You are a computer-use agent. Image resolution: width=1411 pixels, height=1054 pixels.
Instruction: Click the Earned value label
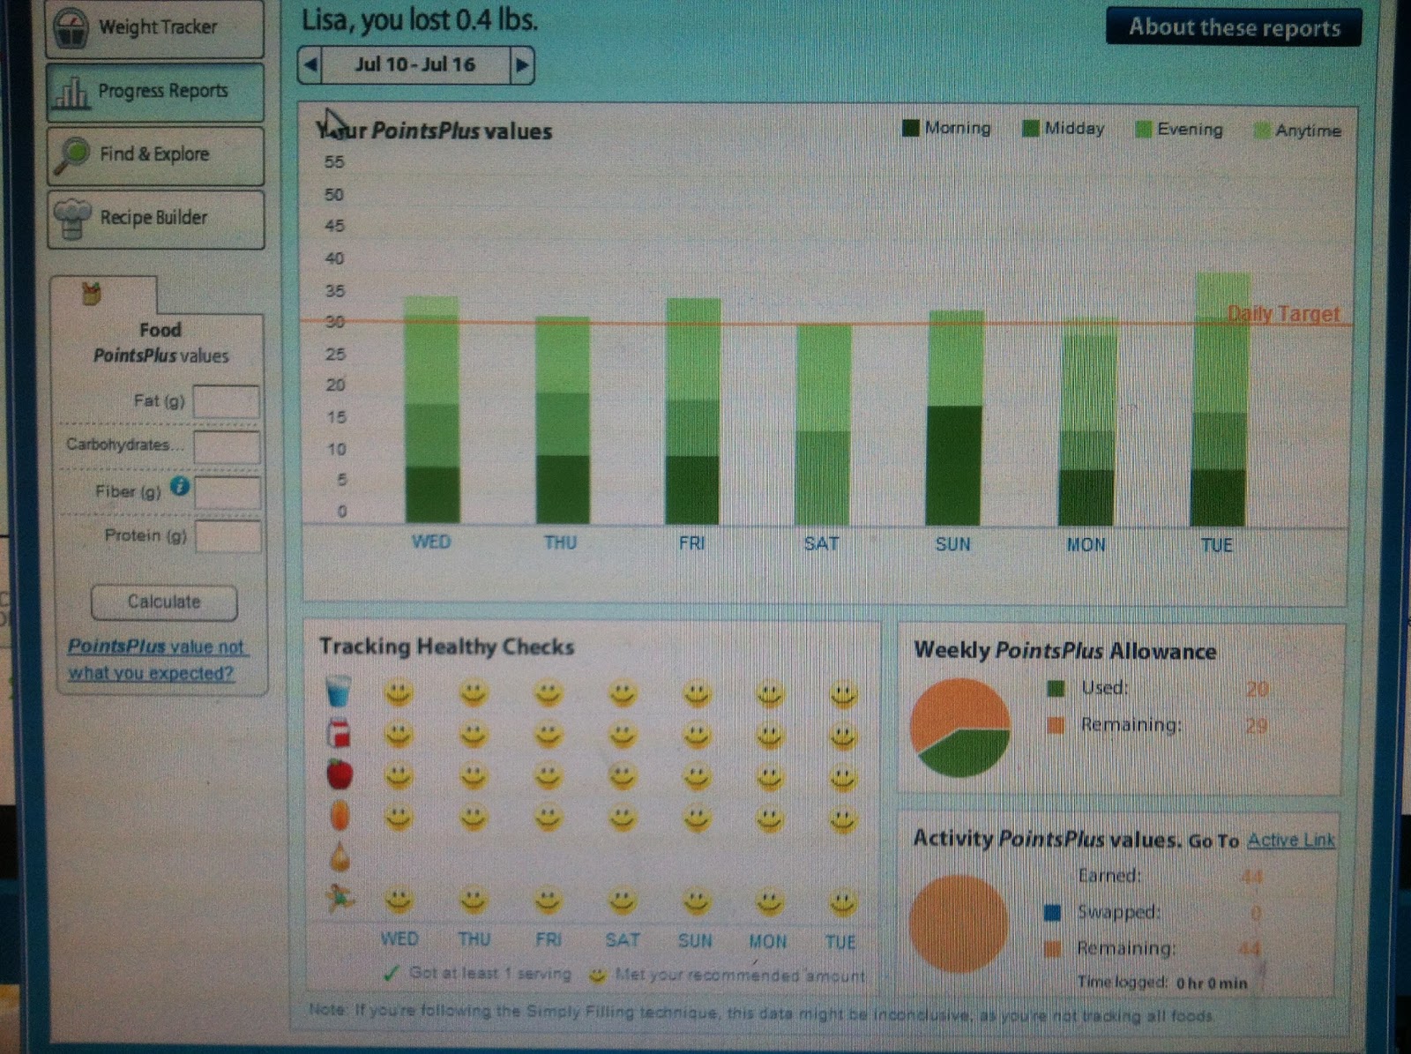(1109, 875)
